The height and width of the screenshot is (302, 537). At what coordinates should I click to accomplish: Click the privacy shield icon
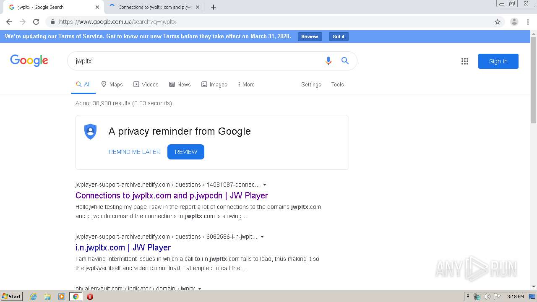click(90, 132)
